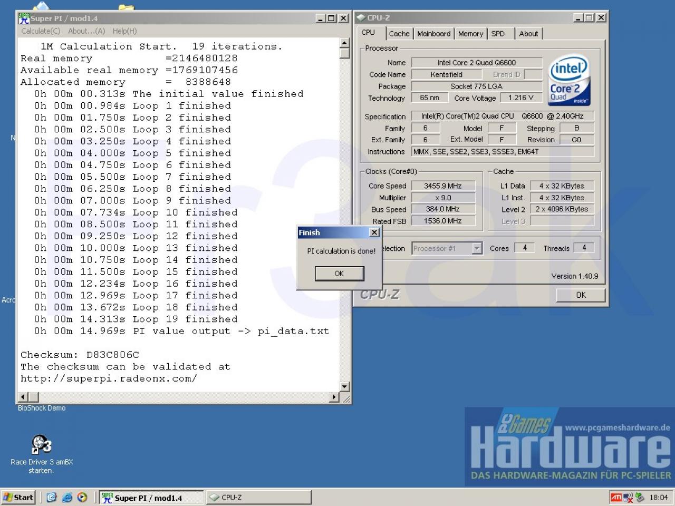
Task: Click the Revision field showing G0
Action: pos(576,140)
